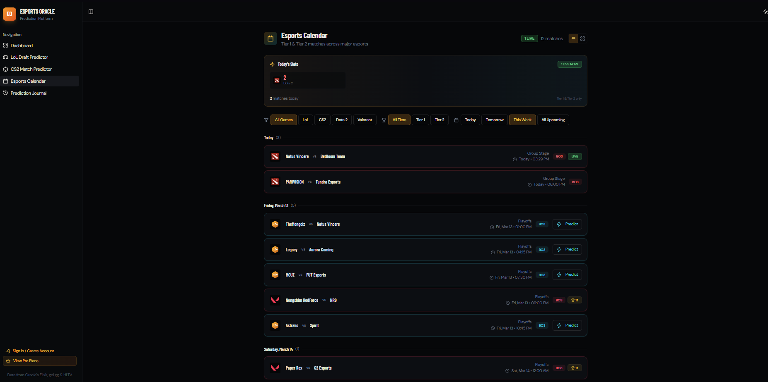
Task: Open the LoL Draft Predictor from sidebar
Action: (29, 57)
